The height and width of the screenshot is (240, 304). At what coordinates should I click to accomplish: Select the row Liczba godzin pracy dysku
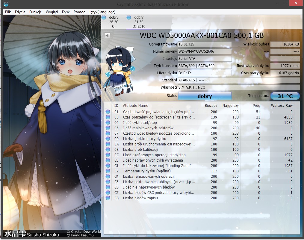pos(199,139)
